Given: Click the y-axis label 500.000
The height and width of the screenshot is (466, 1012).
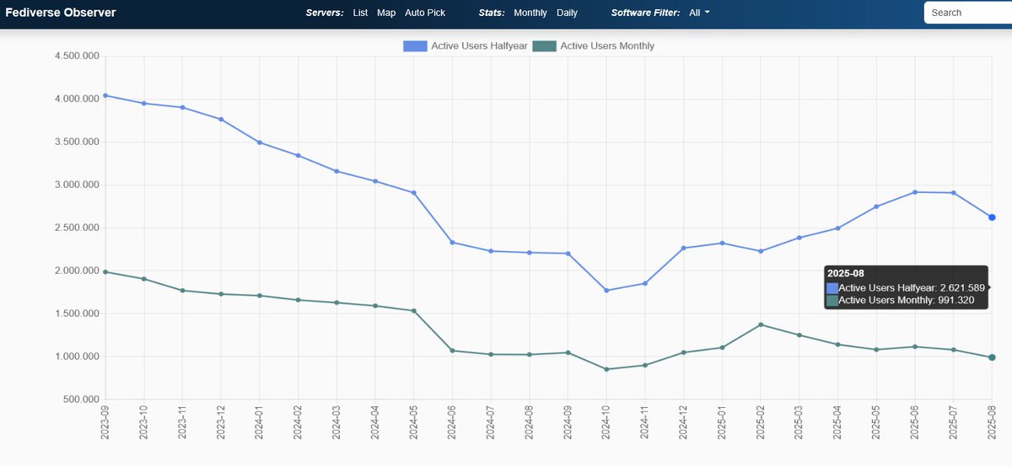Looking at the screenshot, I should (80, 399).
